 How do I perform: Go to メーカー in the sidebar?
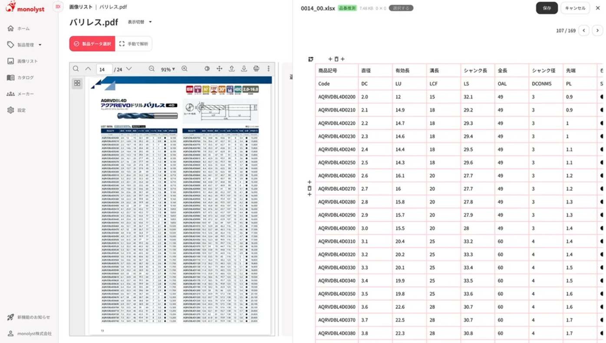pyautogui.click(x=25, y=94)
